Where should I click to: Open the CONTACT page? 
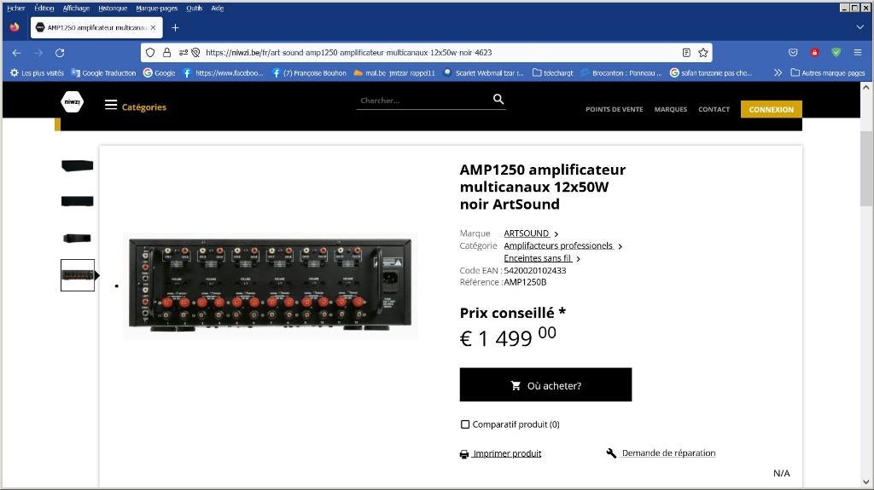(714, 109)
